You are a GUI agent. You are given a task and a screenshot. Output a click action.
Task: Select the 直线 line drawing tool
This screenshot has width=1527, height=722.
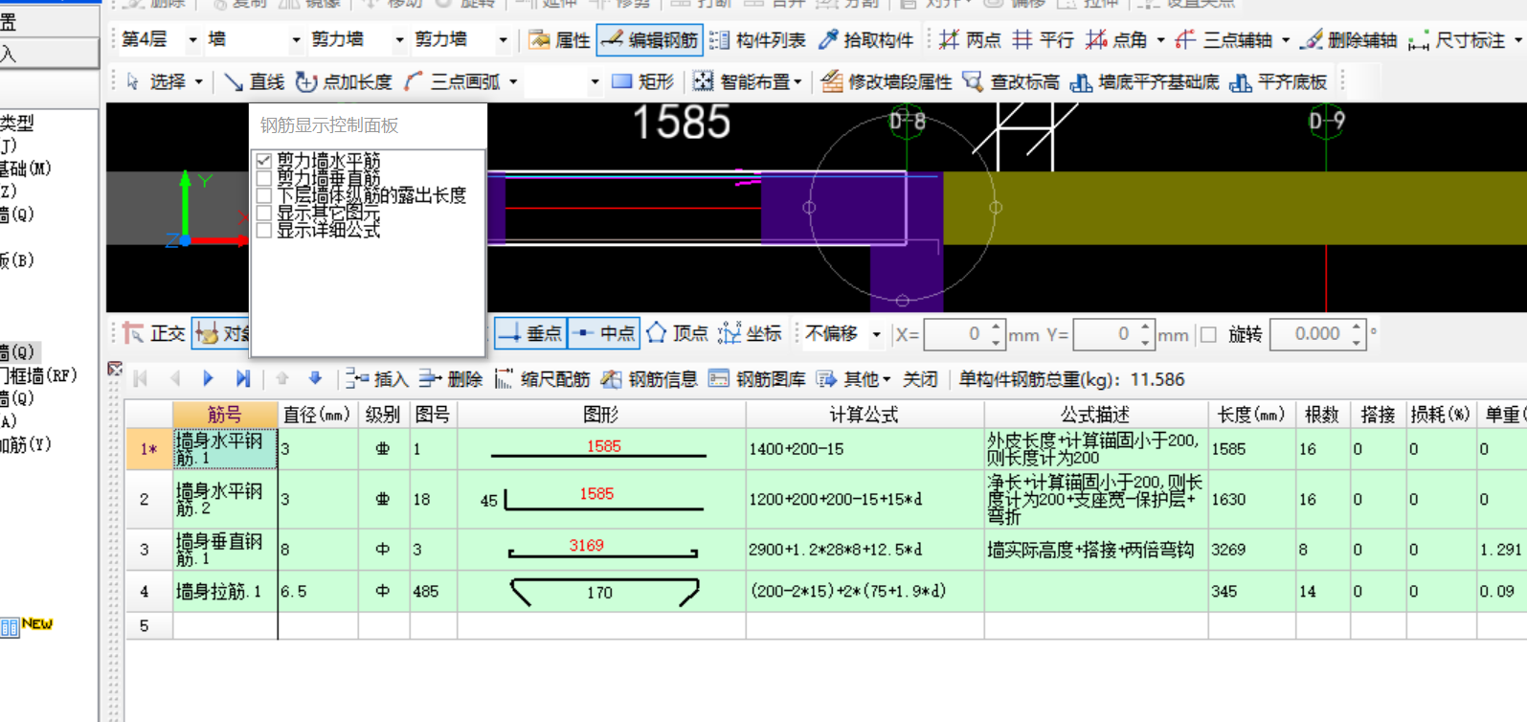[x=254, y=81]
